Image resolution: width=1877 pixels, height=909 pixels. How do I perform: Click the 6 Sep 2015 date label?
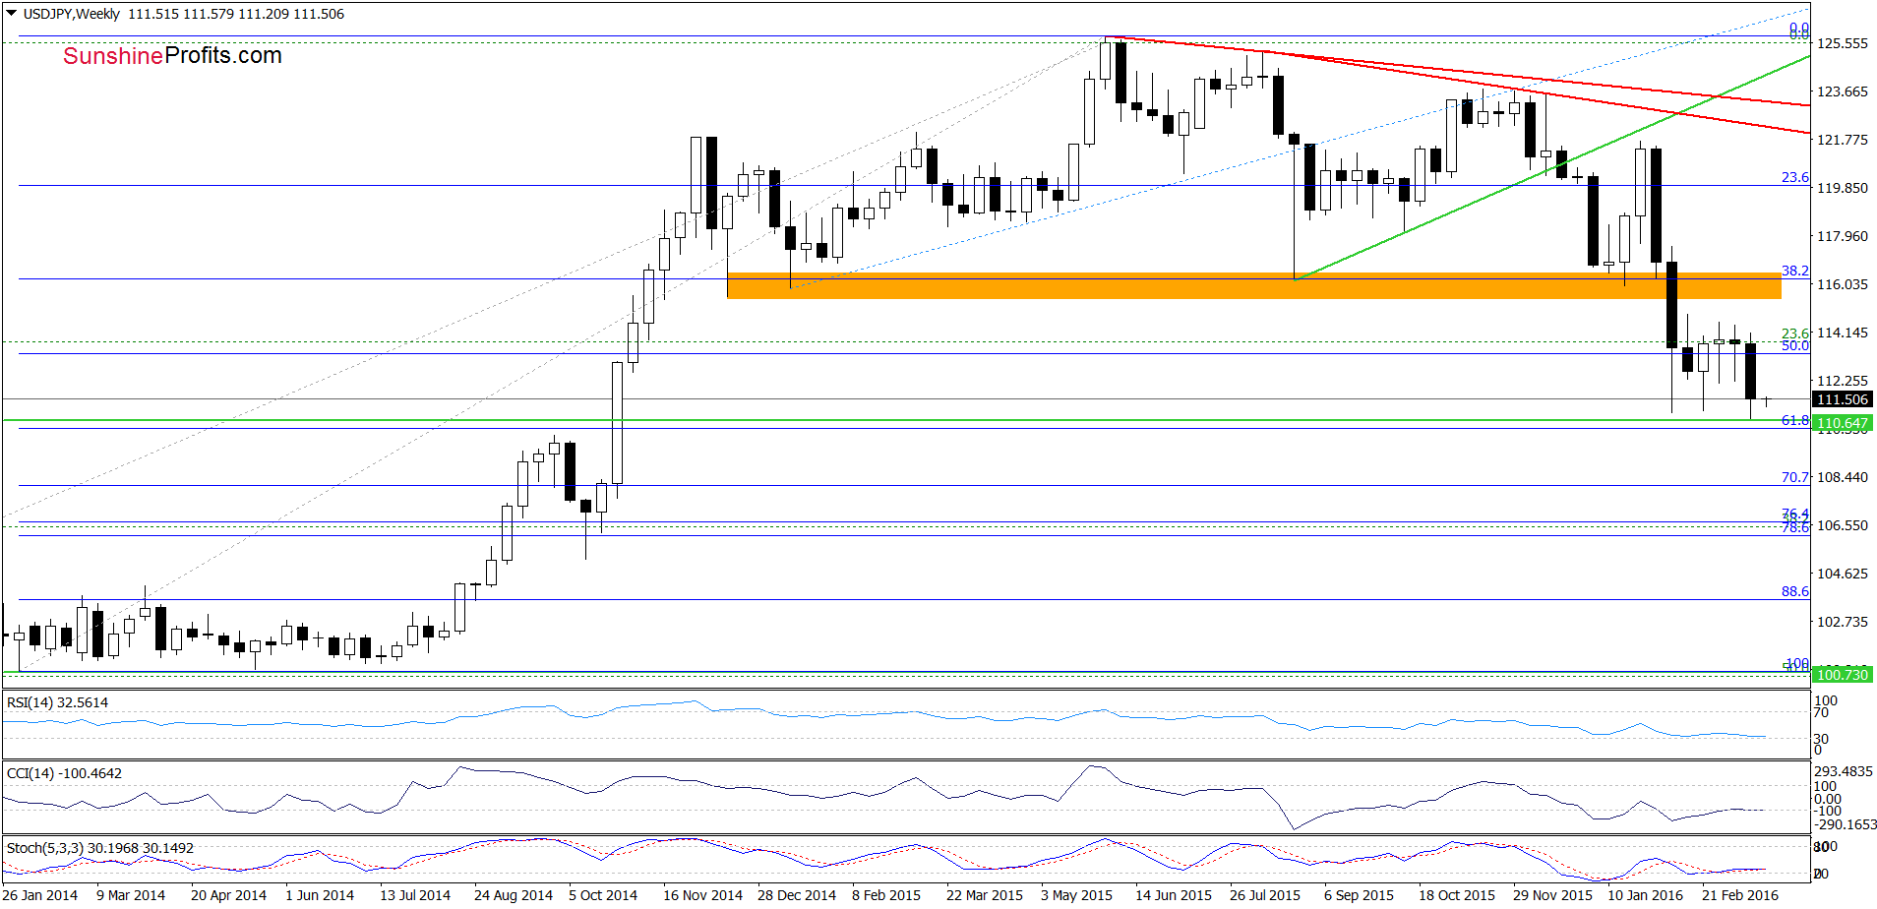coord(1359,895)
